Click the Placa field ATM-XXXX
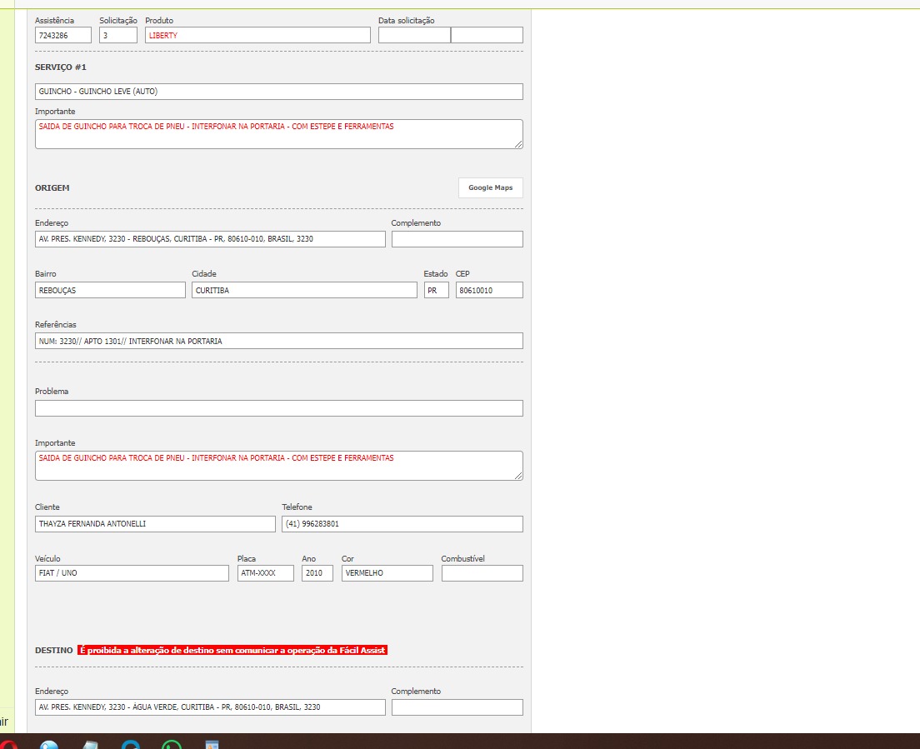The height and width of the screenshot is (749, 920). point(266,573)
